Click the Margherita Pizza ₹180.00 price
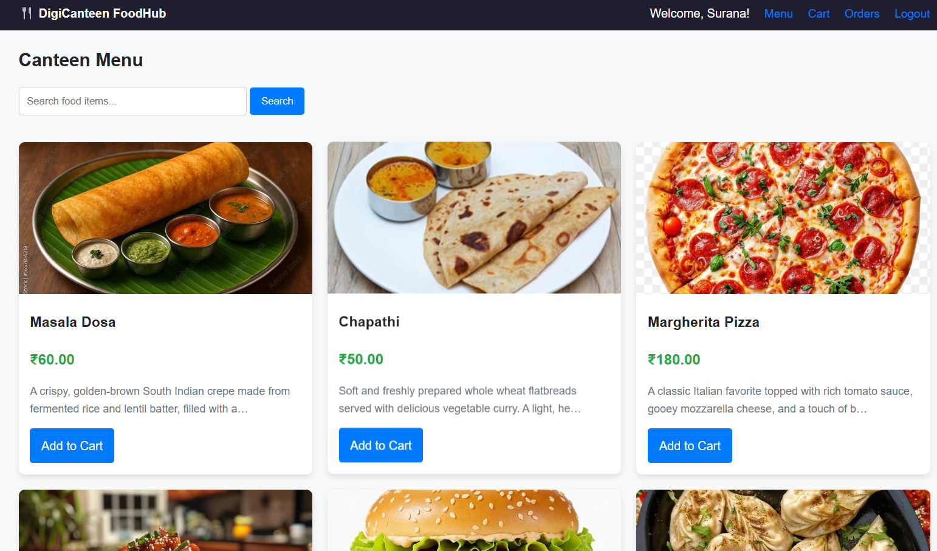Viewport: 937px width, 551px height. click(x=674, y=360)
